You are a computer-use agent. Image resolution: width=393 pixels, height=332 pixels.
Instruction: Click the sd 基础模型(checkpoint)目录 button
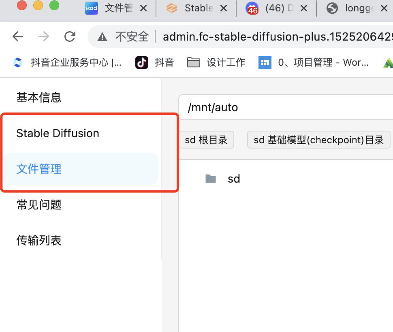(318, 140)
